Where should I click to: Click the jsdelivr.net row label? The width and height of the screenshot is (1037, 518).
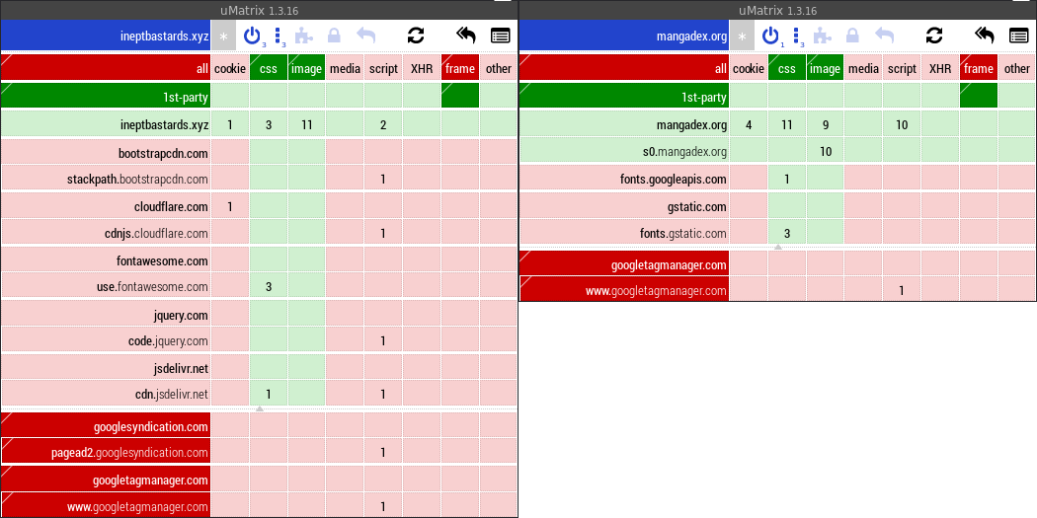106,368
